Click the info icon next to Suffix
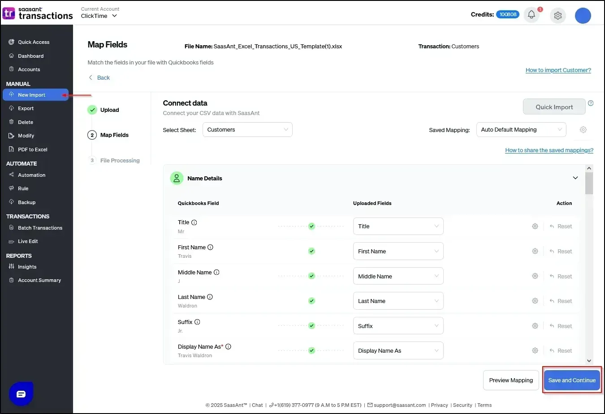This screenshot has width=605, height=414. click(197, 322)
